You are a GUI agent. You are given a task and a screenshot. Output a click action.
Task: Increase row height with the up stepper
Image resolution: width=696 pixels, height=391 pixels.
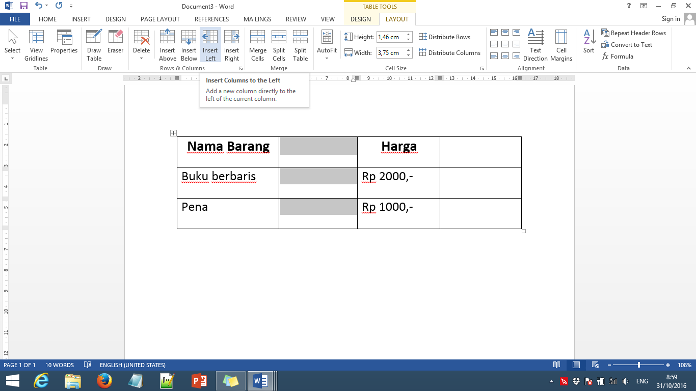tap(409, 35)
